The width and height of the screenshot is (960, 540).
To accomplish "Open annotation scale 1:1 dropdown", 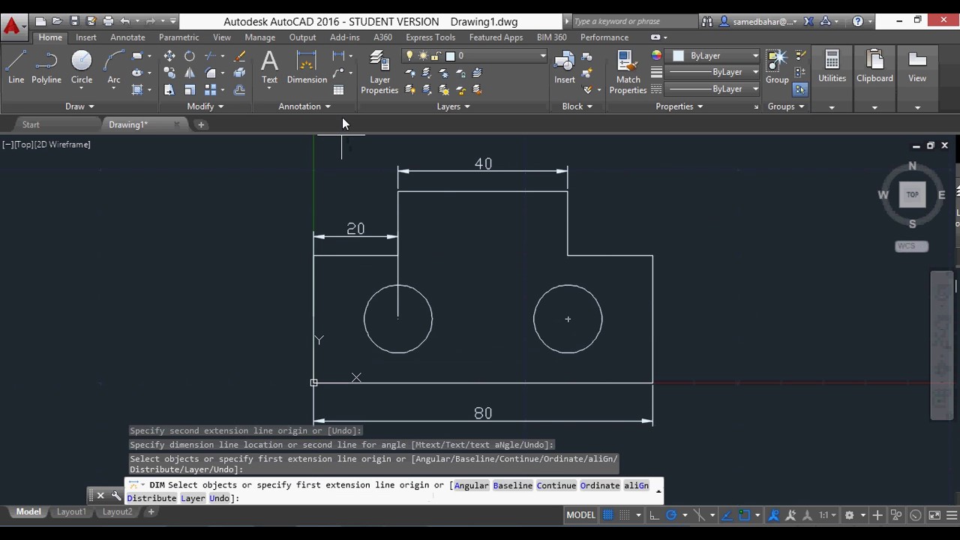I will pyautogui.click(x=828, y=515).
